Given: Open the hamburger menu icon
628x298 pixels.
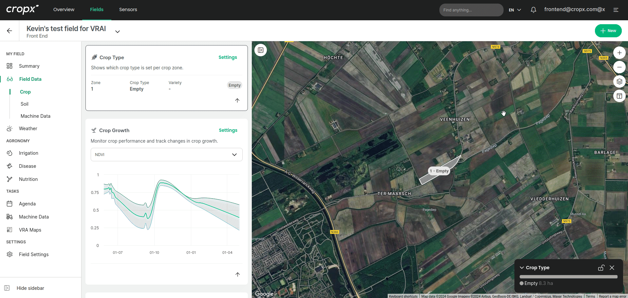Looking at the screenshot, I should 616,10.
